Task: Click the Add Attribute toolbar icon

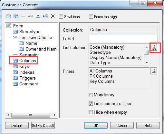Action: click(8, 16)
